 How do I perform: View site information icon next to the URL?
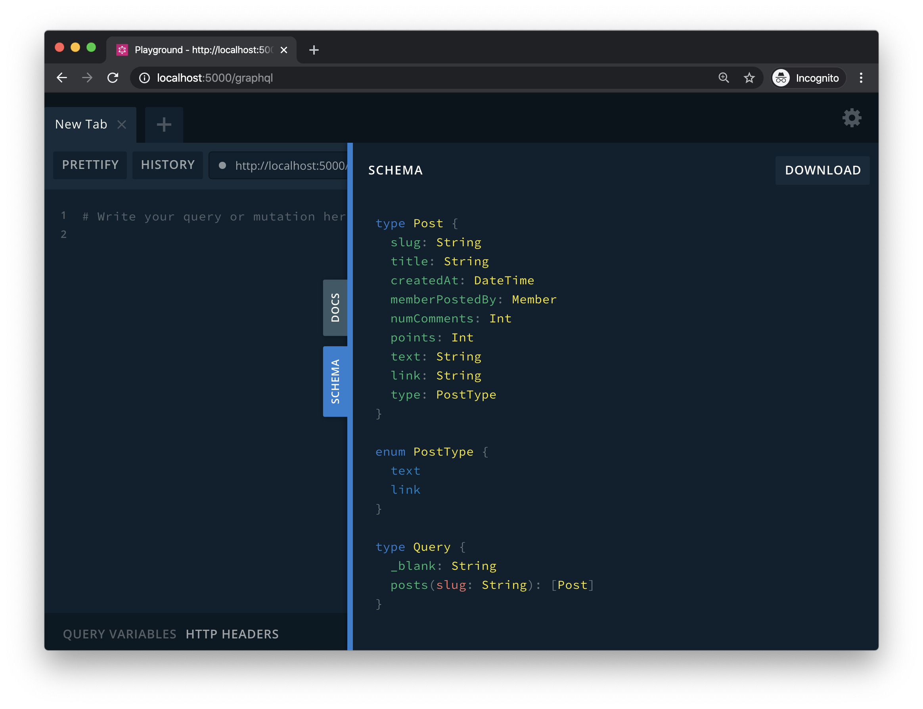(144, 78)
